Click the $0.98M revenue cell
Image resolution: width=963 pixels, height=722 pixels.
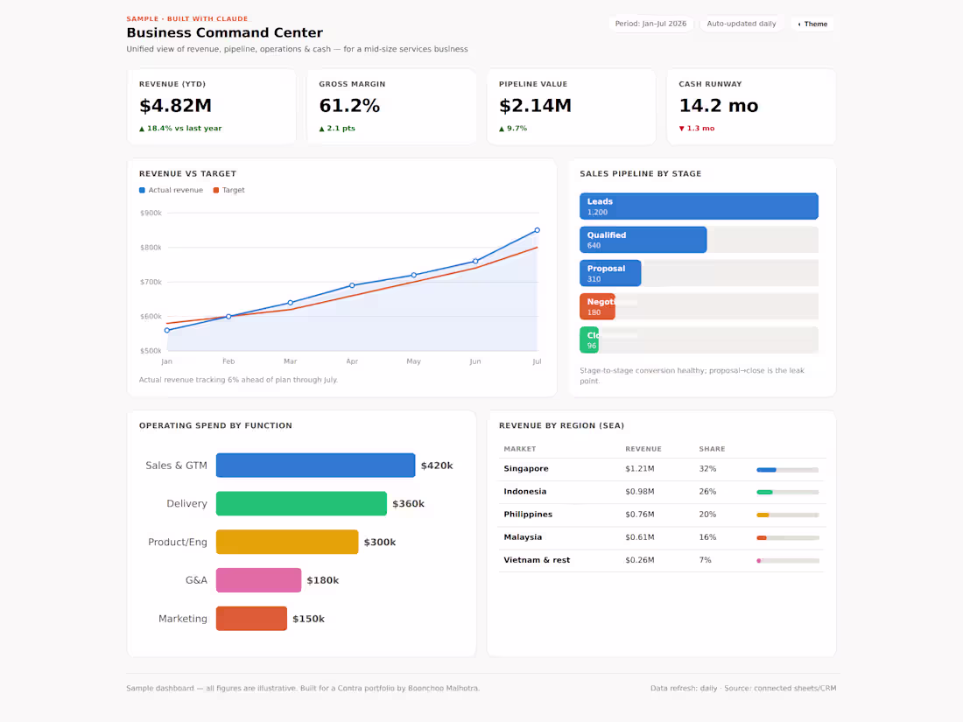(639, 492)
